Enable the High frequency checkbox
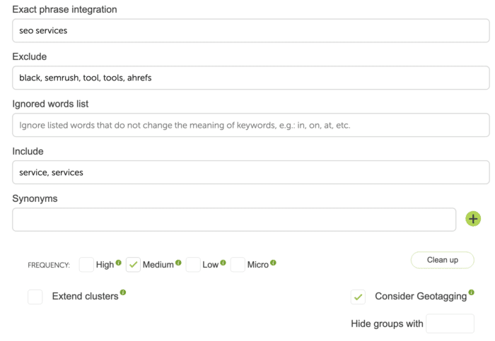The width and height of the screenshot is (495, 341). tap(86, 265)
